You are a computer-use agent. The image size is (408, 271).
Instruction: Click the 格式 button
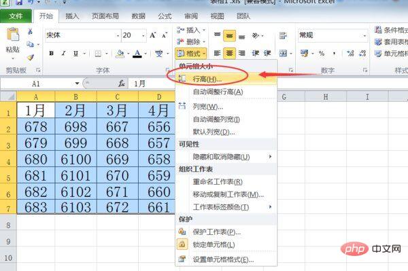[191, 54]
